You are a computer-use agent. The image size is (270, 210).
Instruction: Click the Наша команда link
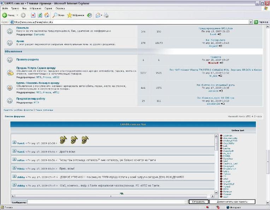44,110
